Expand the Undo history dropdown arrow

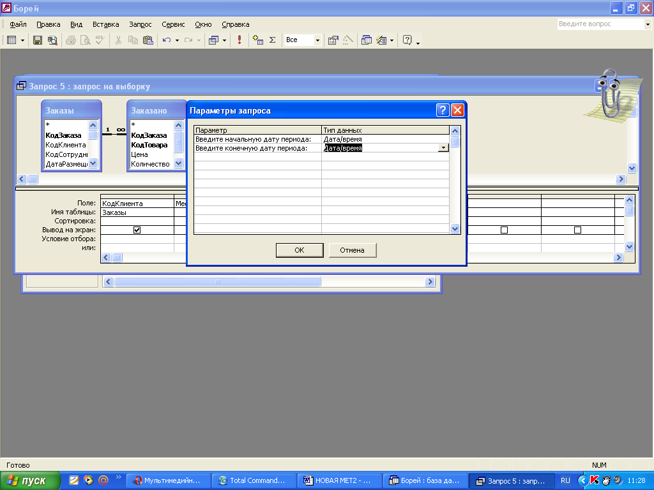pos(177,40)
